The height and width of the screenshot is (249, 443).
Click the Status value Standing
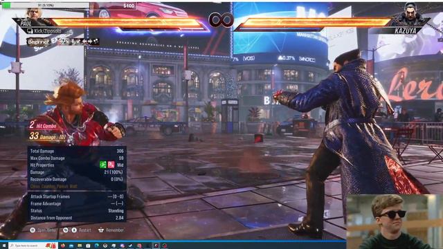[x=116, y=211]
